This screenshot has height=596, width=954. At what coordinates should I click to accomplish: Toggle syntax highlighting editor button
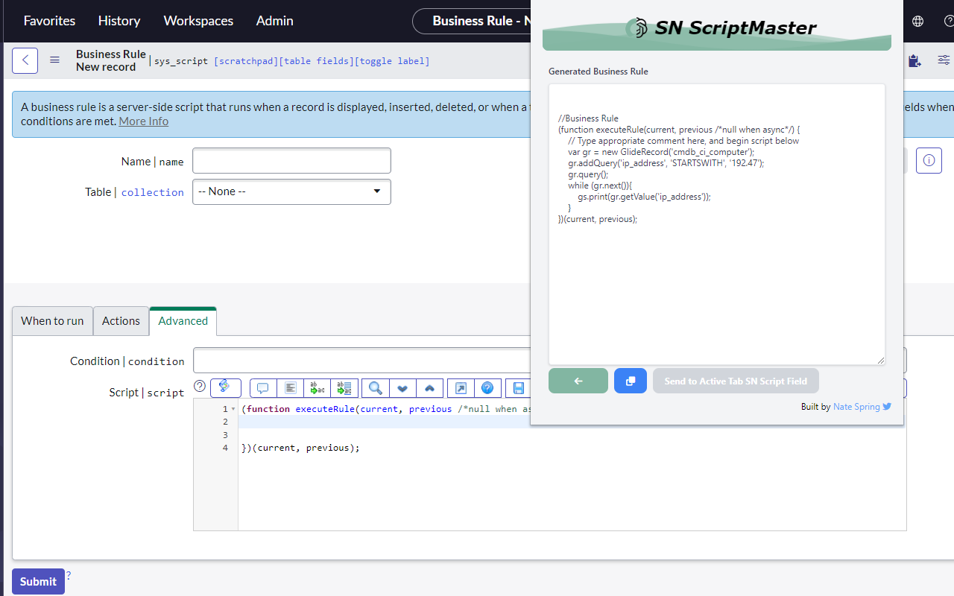tap(226, 387)
